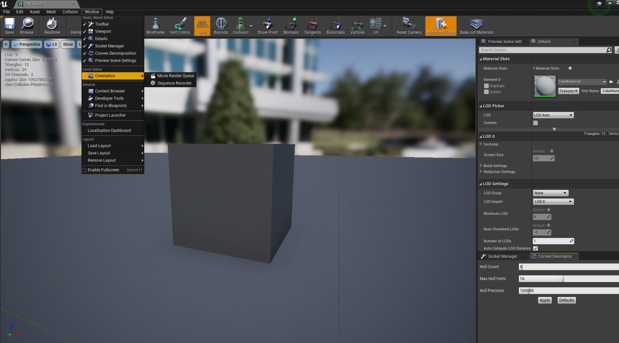Open Content Browser submenu
The width and height of the screenshot is (619, 343).
(113, 91)
